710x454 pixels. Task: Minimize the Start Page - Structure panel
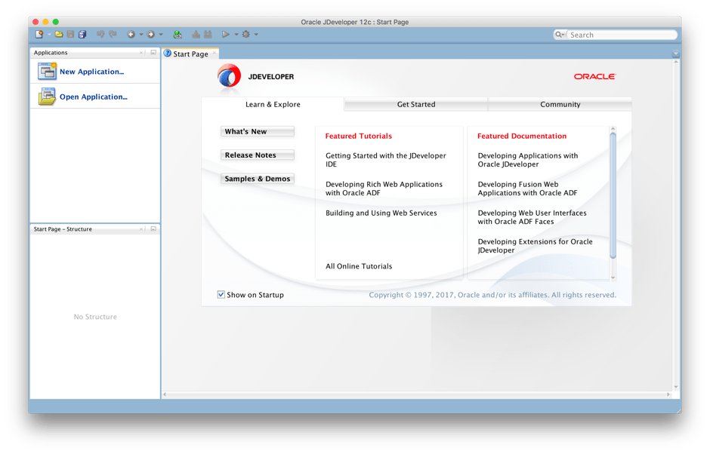pyautogui.click(x=153, y=229)
